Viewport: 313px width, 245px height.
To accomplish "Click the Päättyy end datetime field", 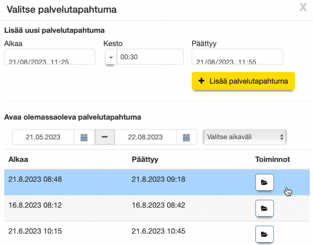I will 237,57.
